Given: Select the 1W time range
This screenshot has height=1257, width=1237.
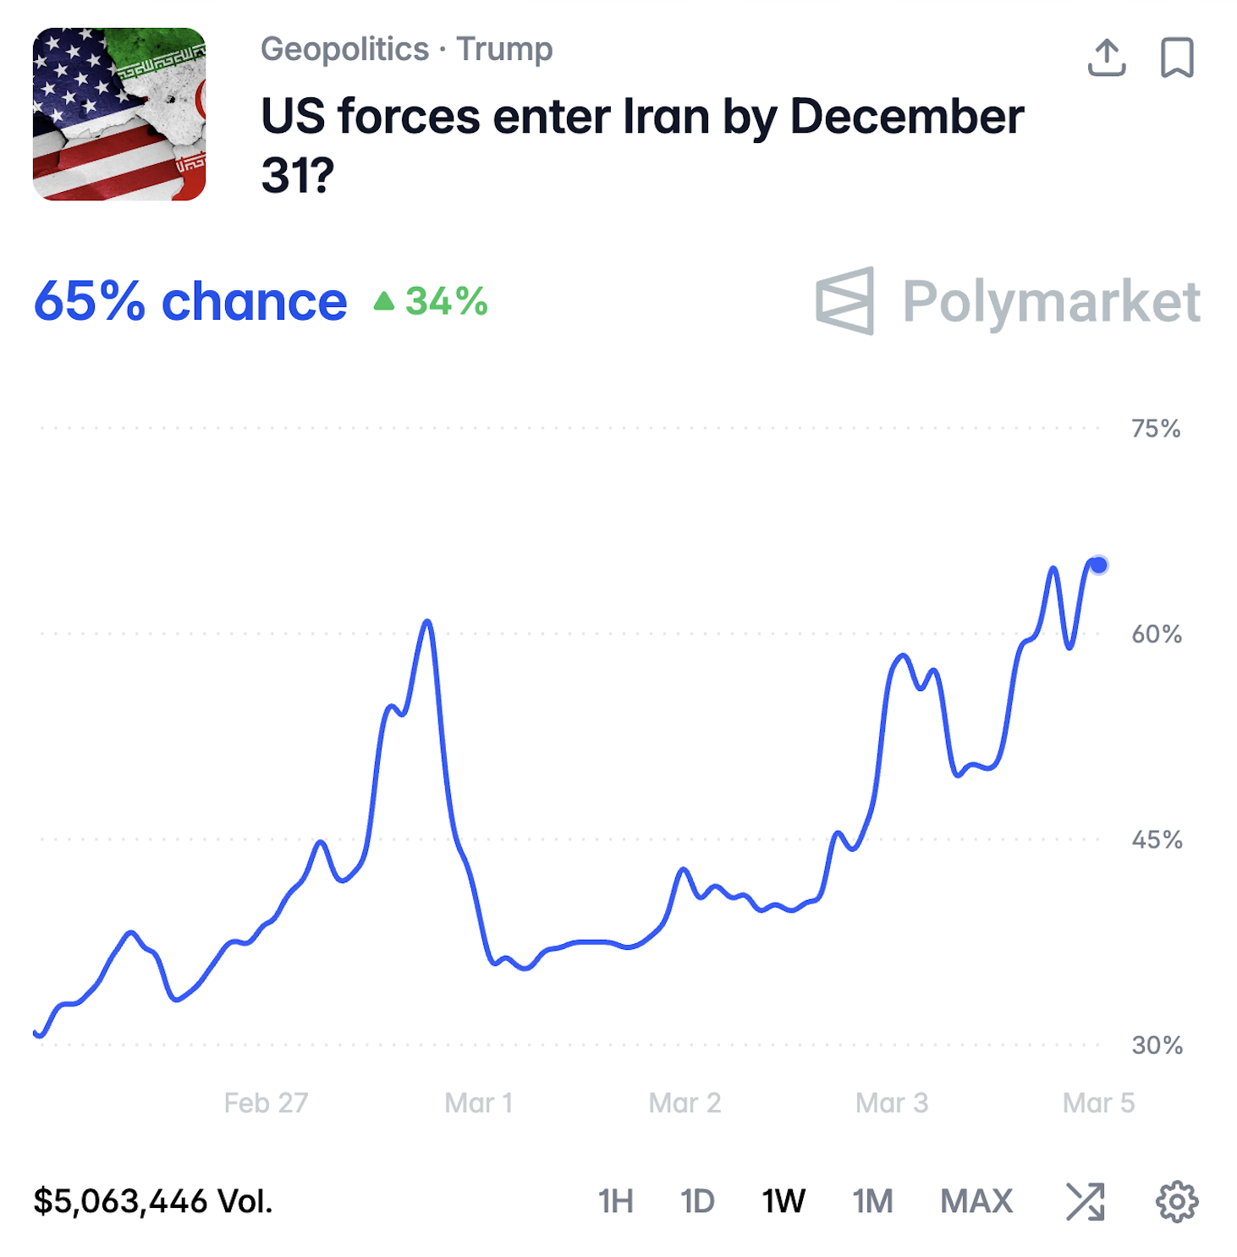Looking at the screenshot, I should pyautogui.click(x=783, y=1201).
